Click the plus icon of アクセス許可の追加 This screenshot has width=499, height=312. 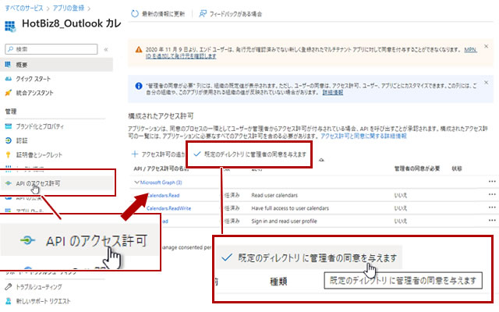135,154
